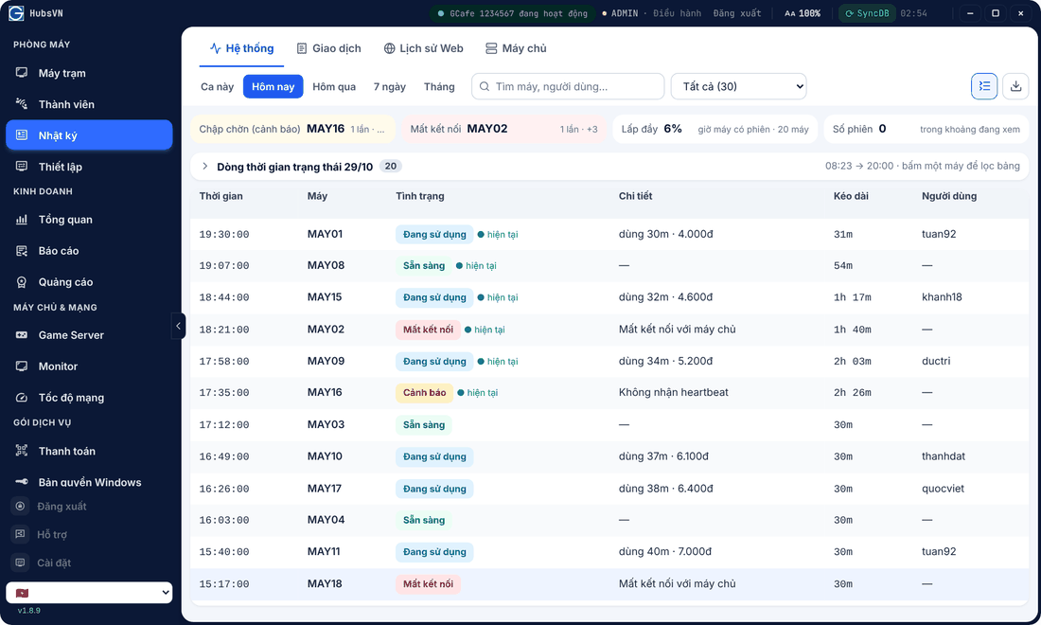Switch to the Hệ thống tab
The width and height of the screenshot is (1041, 625).
[241, 48]
